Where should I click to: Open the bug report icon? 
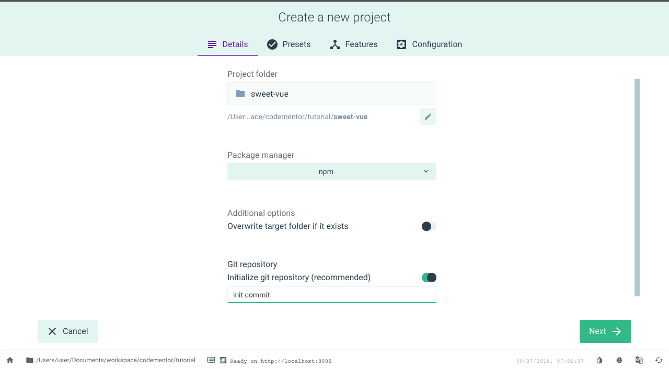tap(619, 360)
